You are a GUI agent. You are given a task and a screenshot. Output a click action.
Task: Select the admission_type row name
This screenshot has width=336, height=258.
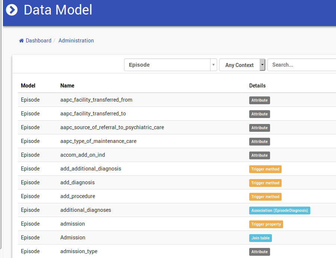click(79, 251)
